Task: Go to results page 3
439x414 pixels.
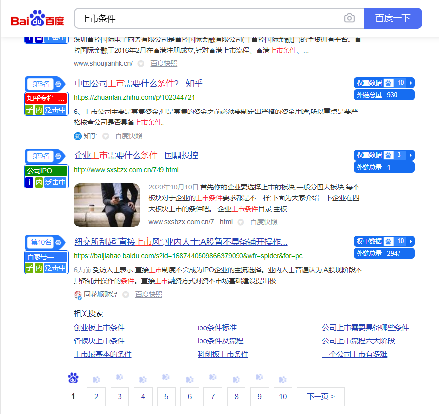Action: pyautogui.click(x=120, y=397)
